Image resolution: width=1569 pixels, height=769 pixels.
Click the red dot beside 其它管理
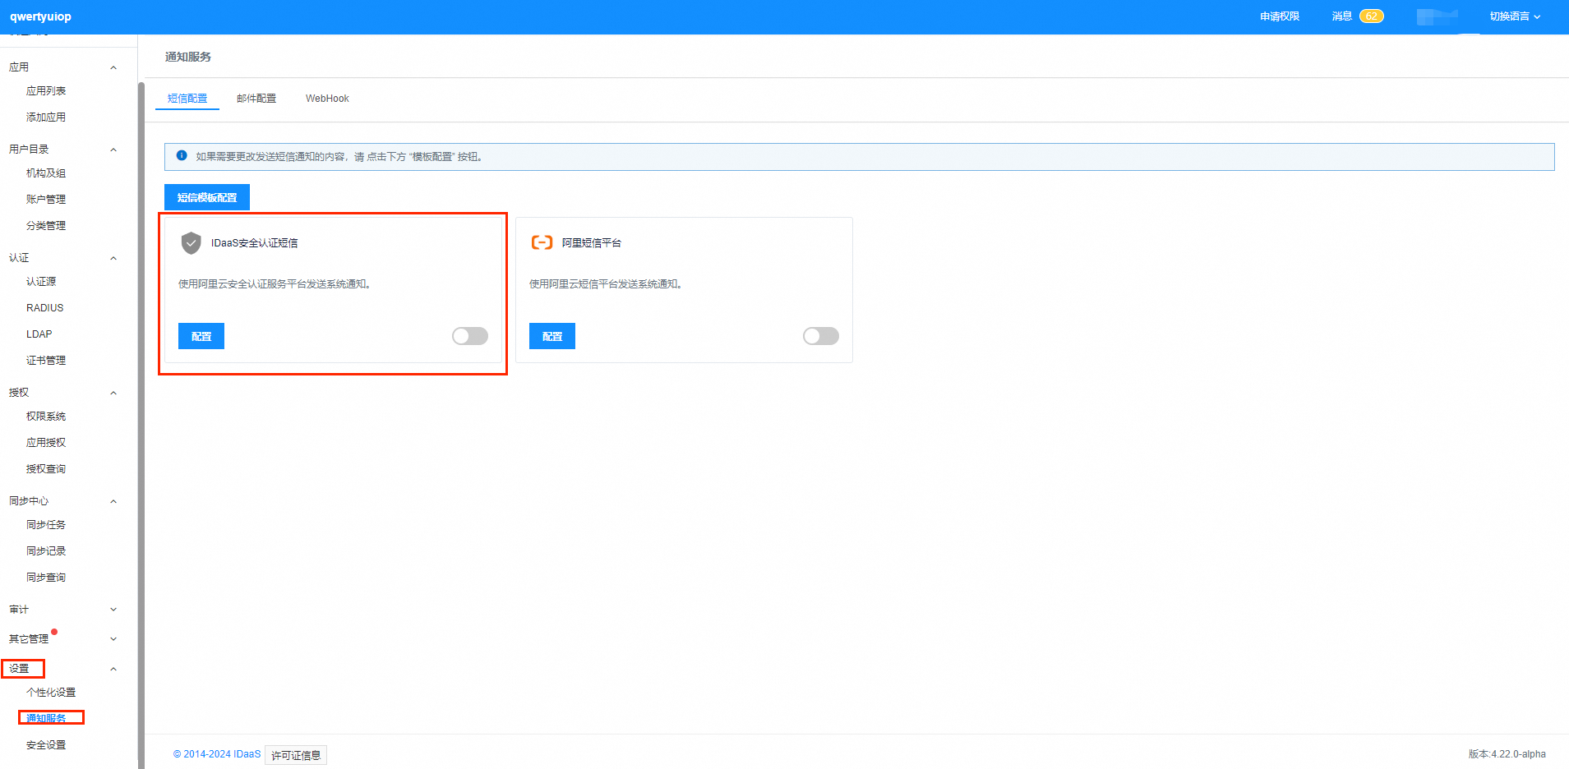point(54,632)
